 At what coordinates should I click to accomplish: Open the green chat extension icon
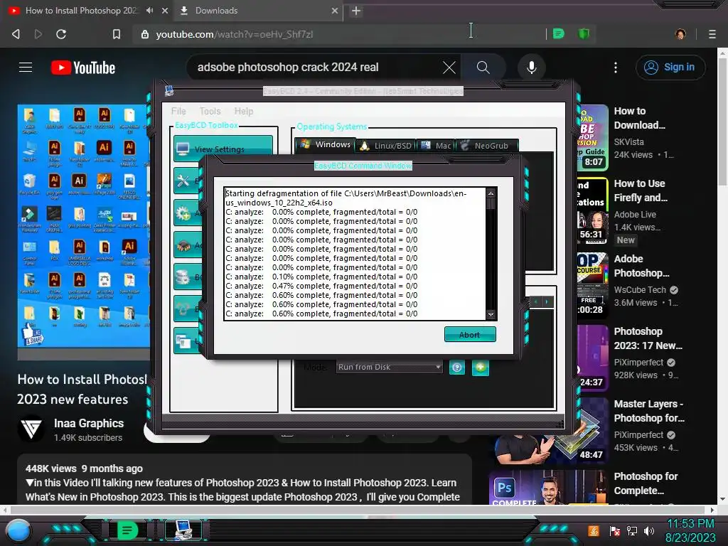pos(559,34)
